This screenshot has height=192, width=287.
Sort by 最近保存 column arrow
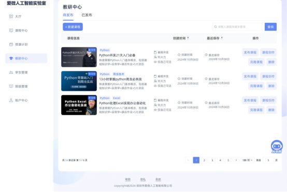point(222,38)
